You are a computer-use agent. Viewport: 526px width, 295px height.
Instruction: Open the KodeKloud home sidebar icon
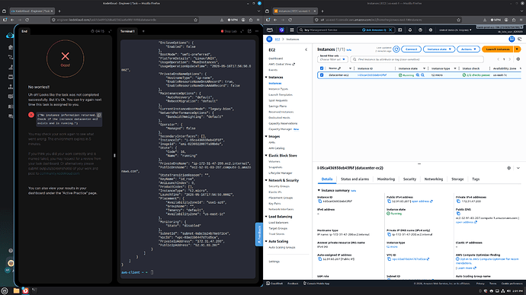coord(11,47)
